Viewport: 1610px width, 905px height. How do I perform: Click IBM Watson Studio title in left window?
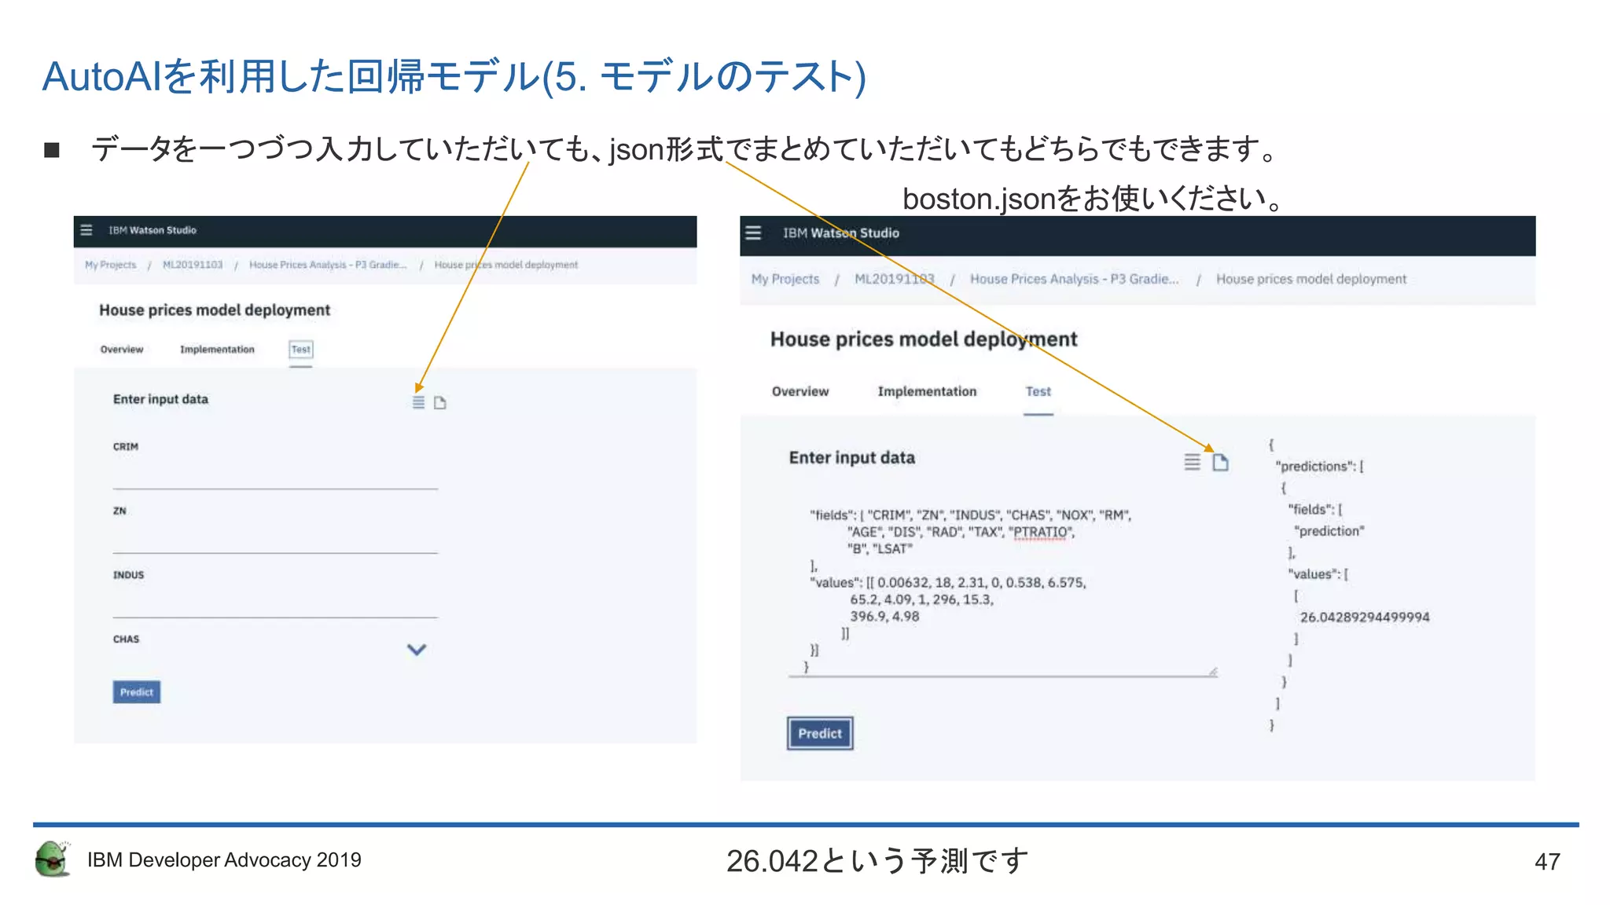click(x=153, y=230)
